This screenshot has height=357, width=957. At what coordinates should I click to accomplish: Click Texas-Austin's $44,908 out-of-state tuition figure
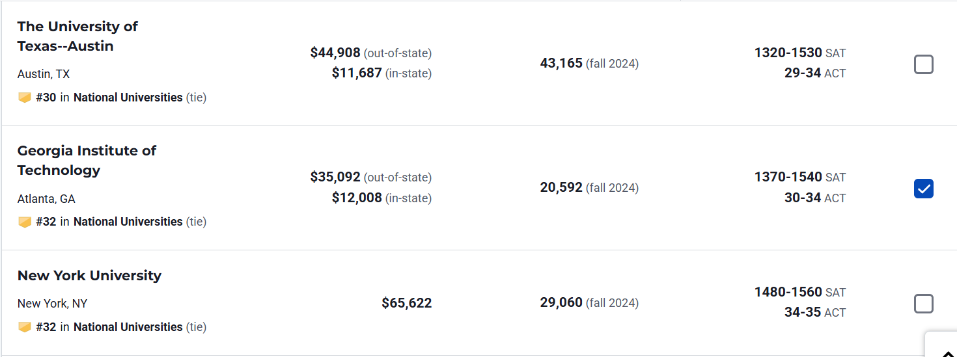click(335, 53)
